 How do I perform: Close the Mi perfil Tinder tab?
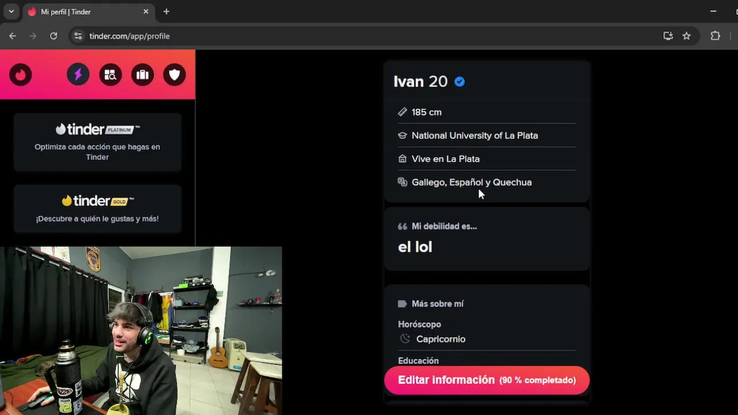146,12
